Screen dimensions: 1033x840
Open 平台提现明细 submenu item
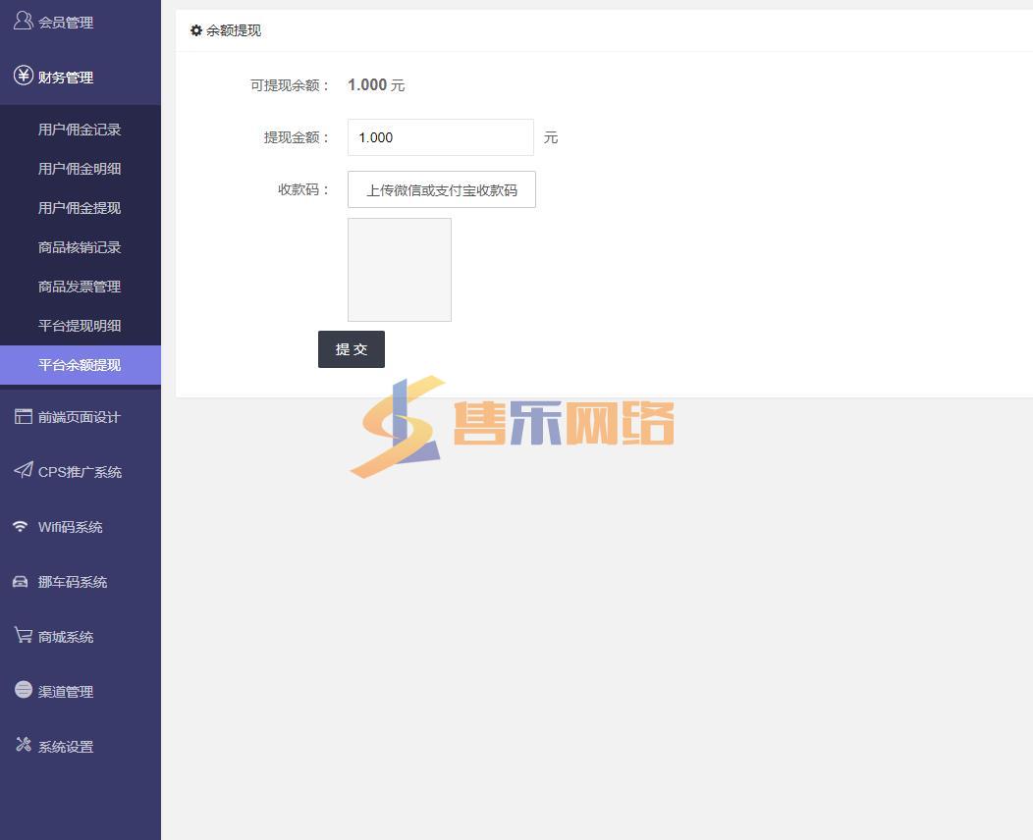coord(81,326)
